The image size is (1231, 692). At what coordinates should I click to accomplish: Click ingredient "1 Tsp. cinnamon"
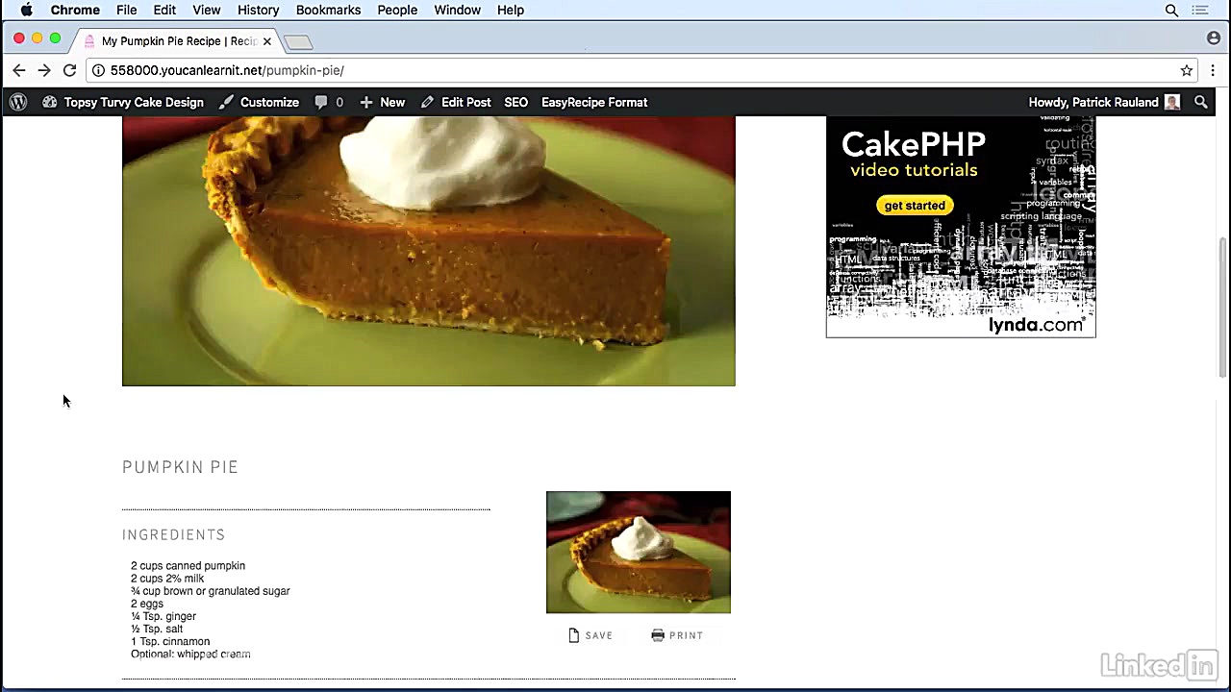click(170, 641)
